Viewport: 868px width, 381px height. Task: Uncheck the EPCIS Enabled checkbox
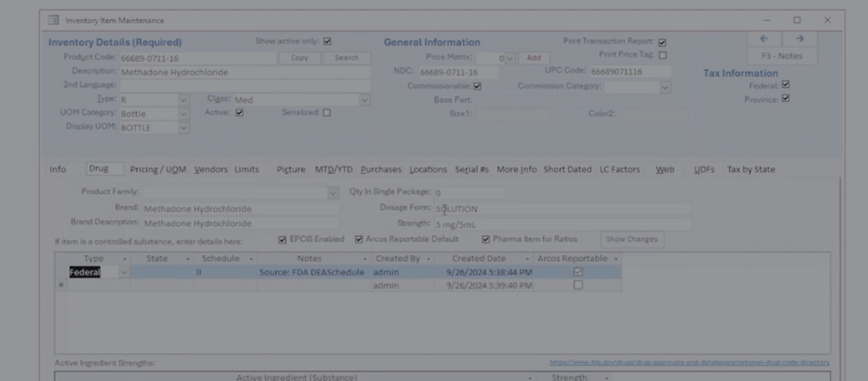pyautogui.click(x=282, y=240)
